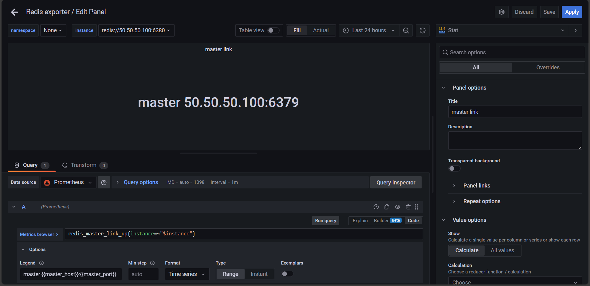
Task: Click Description text area
Action: (515, 141)
